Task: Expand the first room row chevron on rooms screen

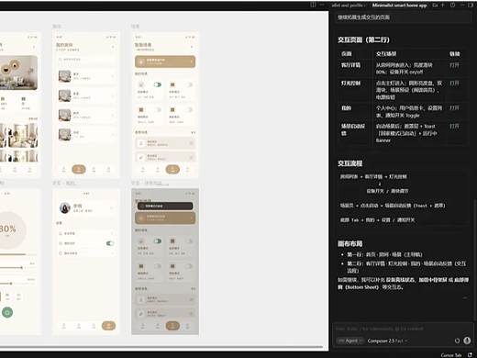Action: tap(113, 76)
